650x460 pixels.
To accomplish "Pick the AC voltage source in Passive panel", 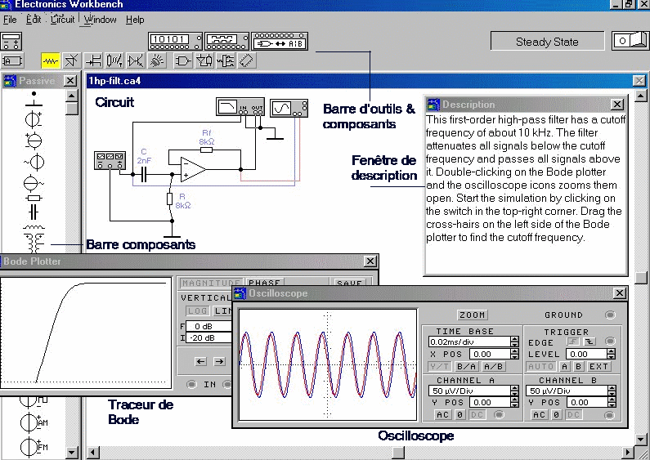I will (x=34, y=162).
